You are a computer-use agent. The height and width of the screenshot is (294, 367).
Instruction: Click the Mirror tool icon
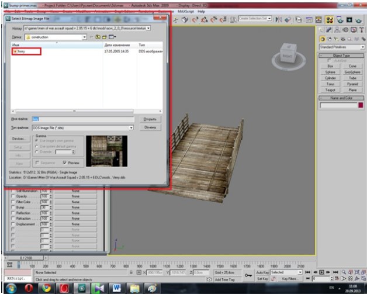(x=279, y=20)
